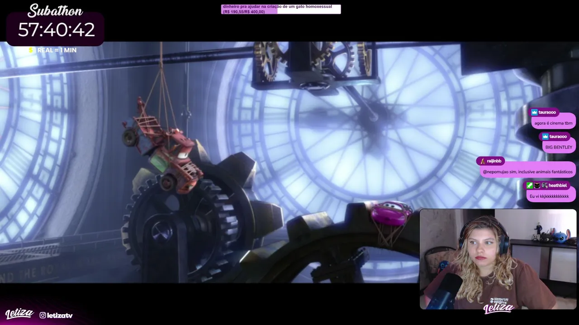The width and height of the screenshot is (579, 325).
Task: Click the chat message 'BIG BENTLEY'
Action: pos(559,147)
